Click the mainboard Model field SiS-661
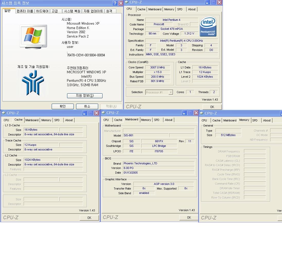This screenshot has width=282, height=259. pyautogui.click(x=146, y=135)
